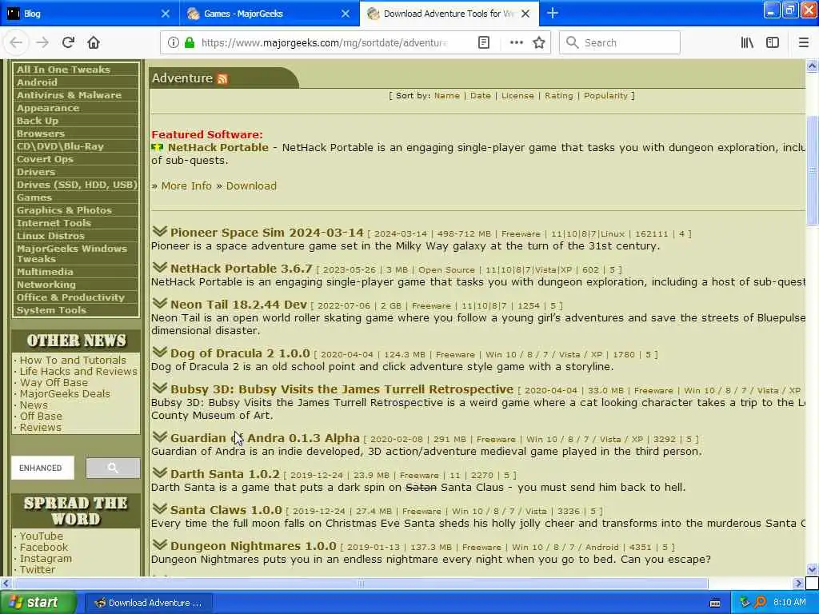
Task: Sort the list by Rating
Action: click(558, 96)
